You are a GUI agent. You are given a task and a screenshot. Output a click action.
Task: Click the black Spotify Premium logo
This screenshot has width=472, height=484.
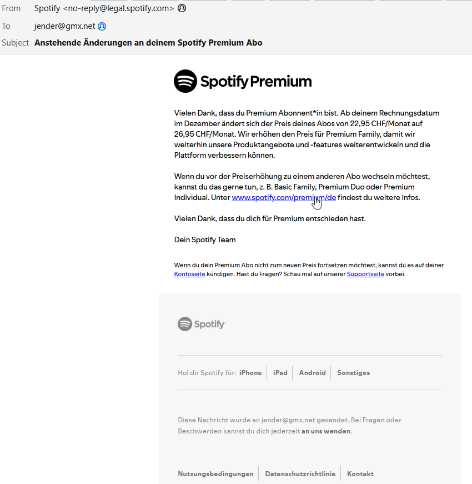(x=243, y=81)
